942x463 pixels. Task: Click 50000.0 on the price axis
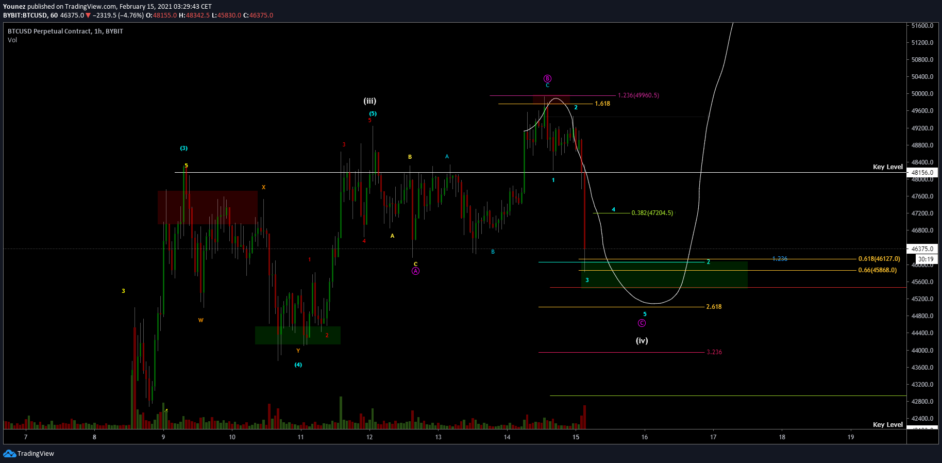[922, 94]
